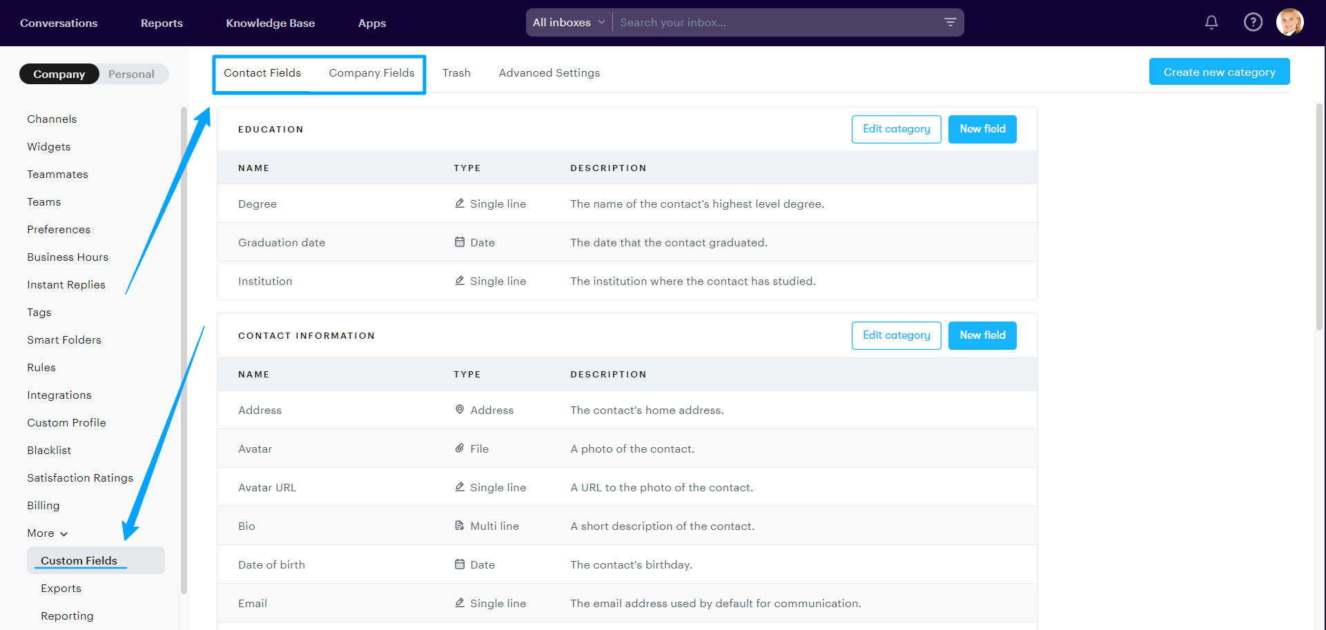The width and height of the screenshot is (1326, 630).
Task: Open the help question mark icon
Action: click(1253, 23)
